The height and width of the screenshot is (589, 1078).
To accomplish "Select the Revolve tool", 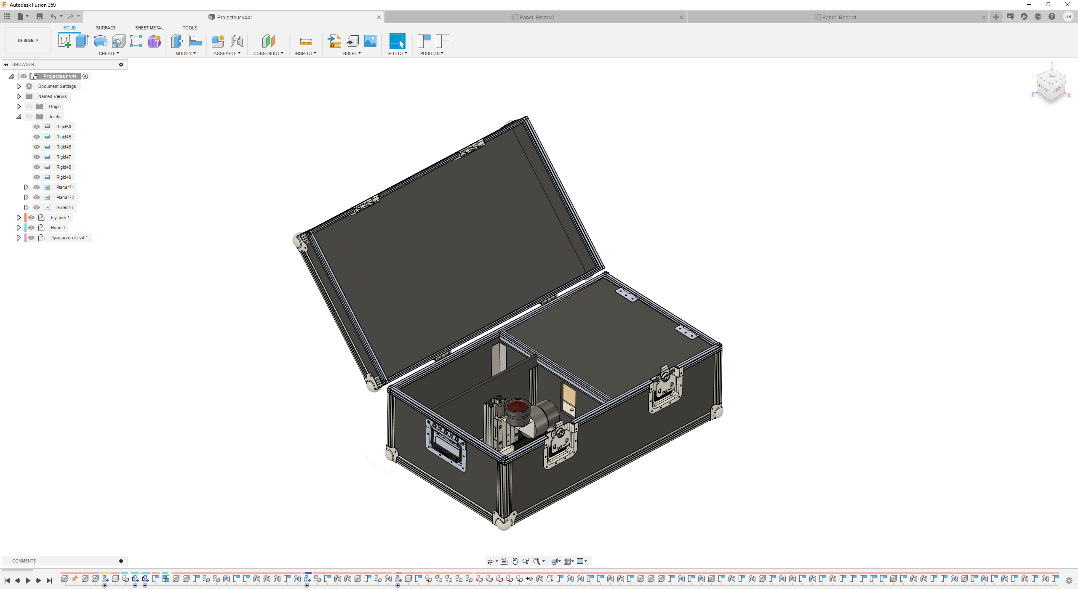I will tap(100, 41).
